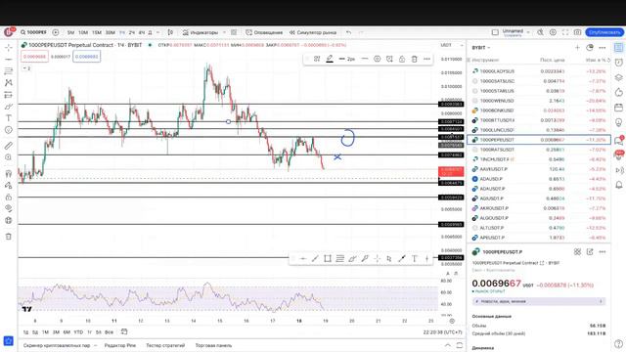Open the Тестер стратегий tab
The height and width of the screenshot is (352, 626).
165,345
